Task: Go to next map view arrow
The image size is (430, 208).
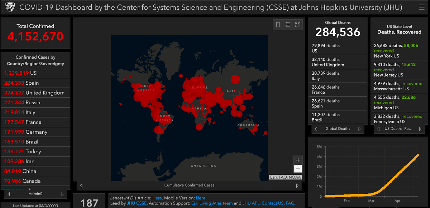Action: (297, 185)
